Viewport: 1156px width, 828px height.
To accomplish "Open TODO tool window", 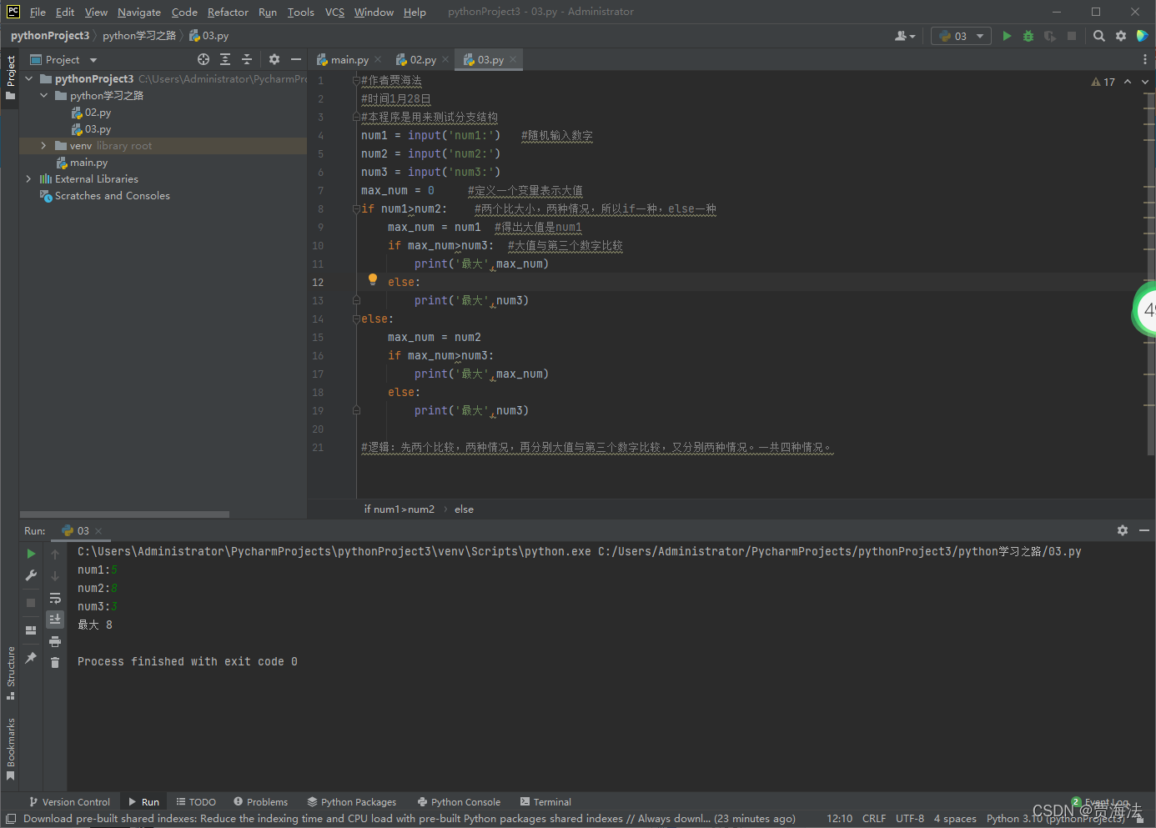I will (196, 801).
